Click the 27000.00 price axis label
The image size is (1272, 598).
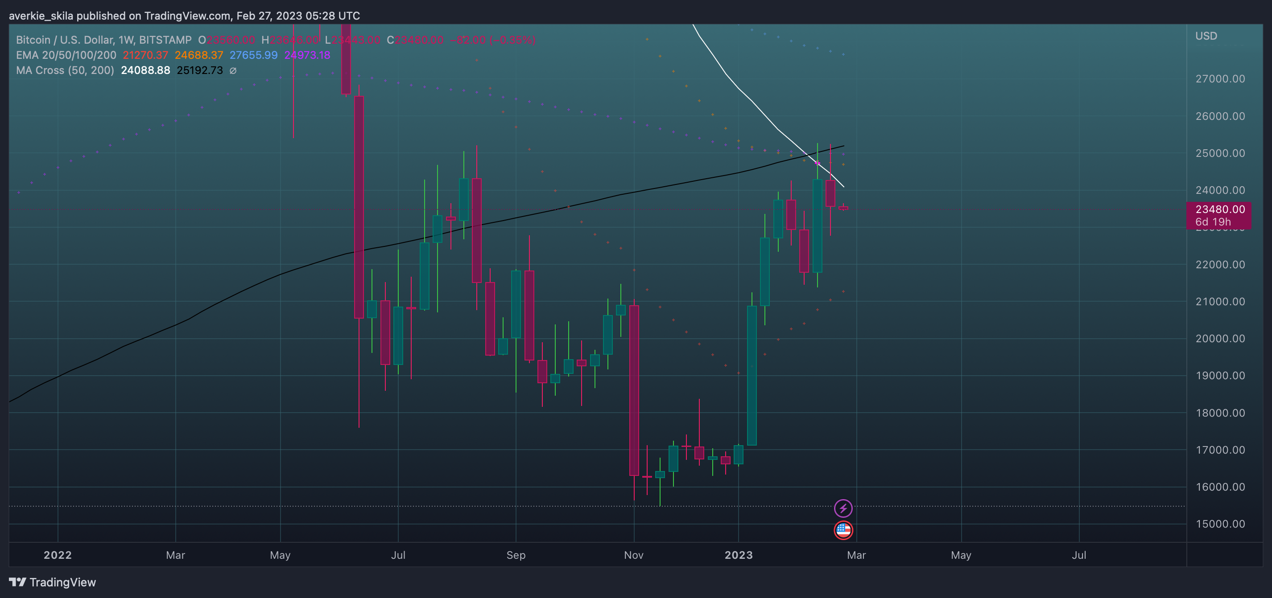[x=1220, y=79]
